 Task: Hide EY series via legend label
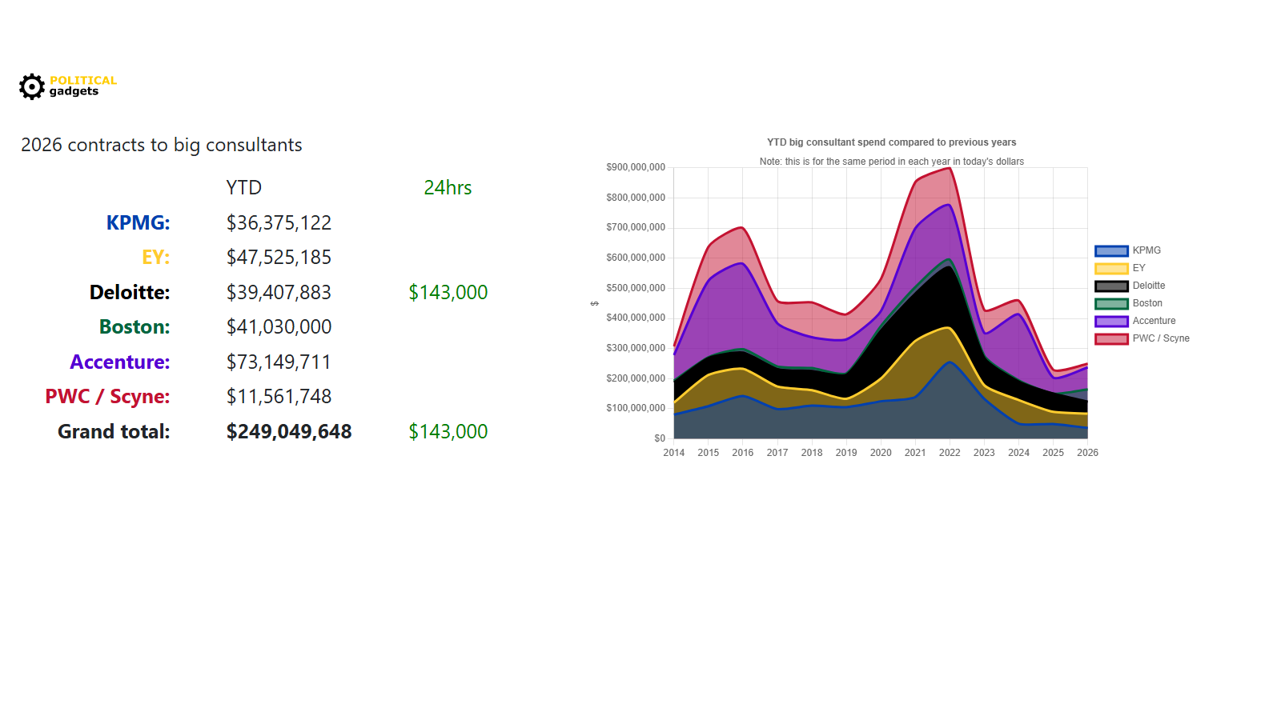[x=1138, y=268]
